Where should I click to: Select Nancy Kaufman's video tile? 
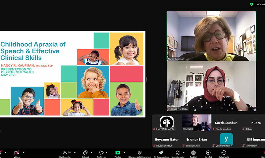tap(211, 36)
